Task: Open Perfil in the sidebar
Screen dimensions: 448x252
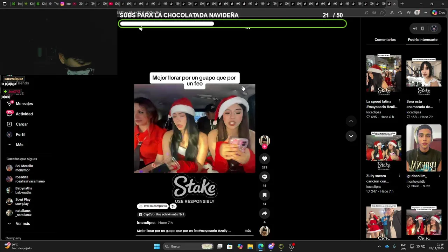Action: pos(16,134)
